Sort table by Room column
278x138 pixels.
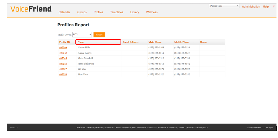[x=204, y=42]
